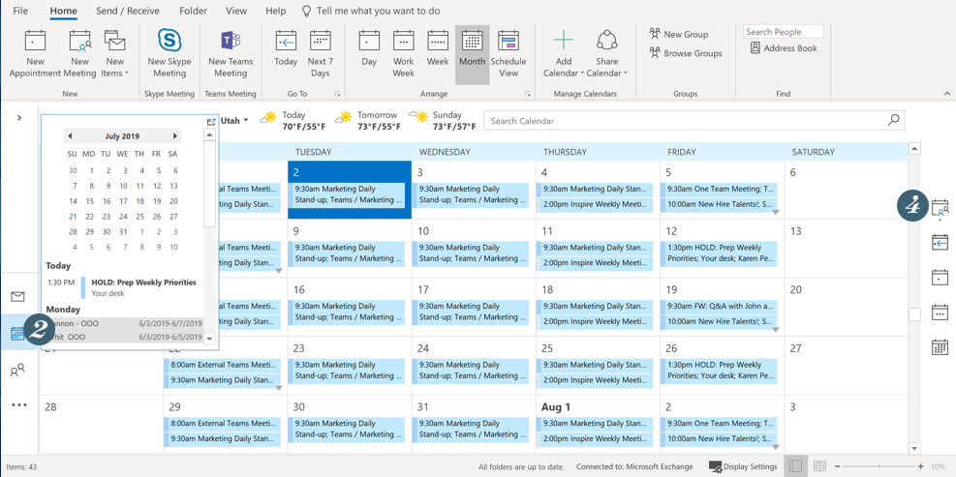Open the View ribbon tab
This screenshot has height=477, width=956.
pos(235,11)
